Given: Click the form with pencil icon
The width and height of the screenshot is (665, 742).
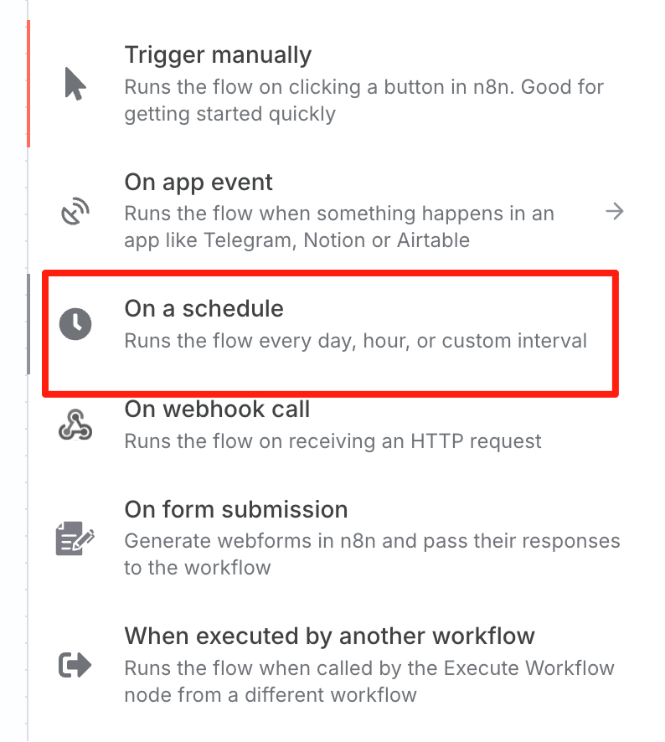Looking at the screenshot, I should pos(75,538).
